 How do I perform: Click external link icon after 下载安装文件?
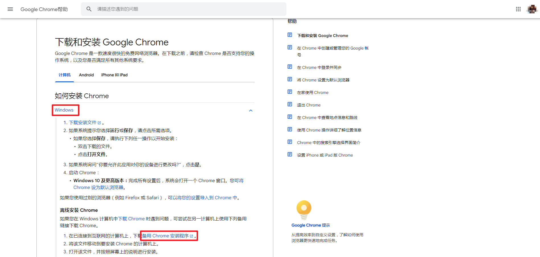99,123
